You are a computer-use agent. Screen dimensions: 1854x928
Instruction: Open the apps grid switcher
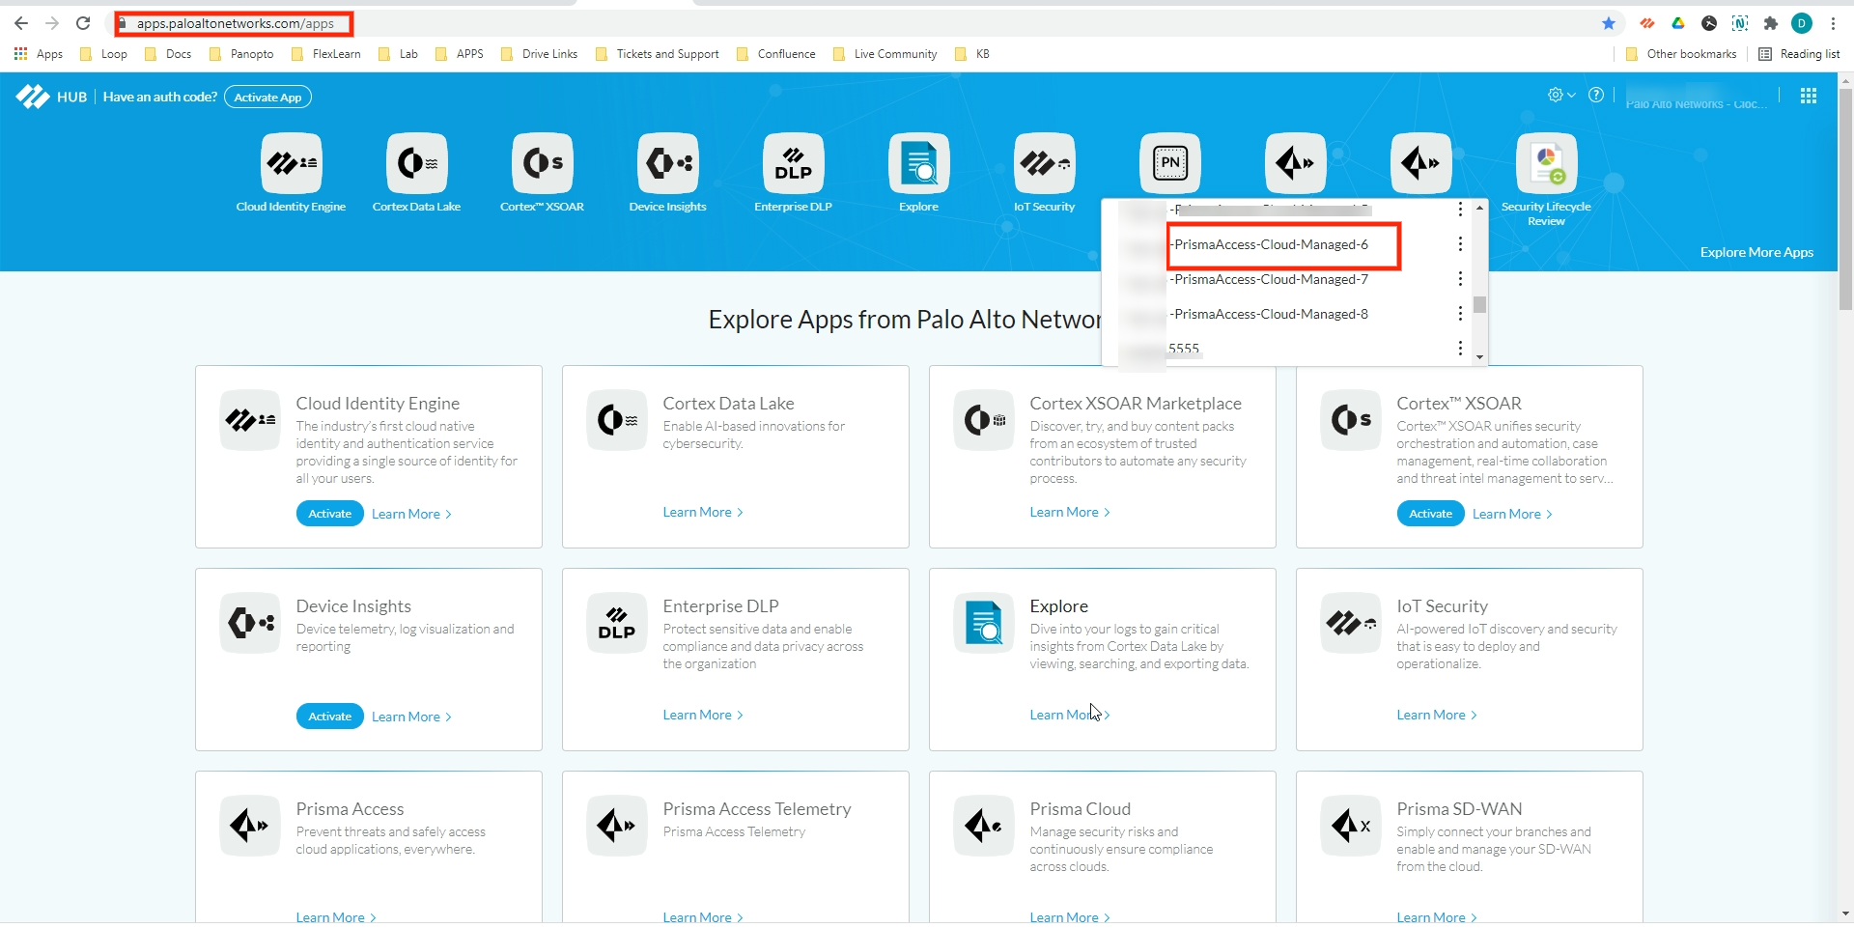[1808, 96]
